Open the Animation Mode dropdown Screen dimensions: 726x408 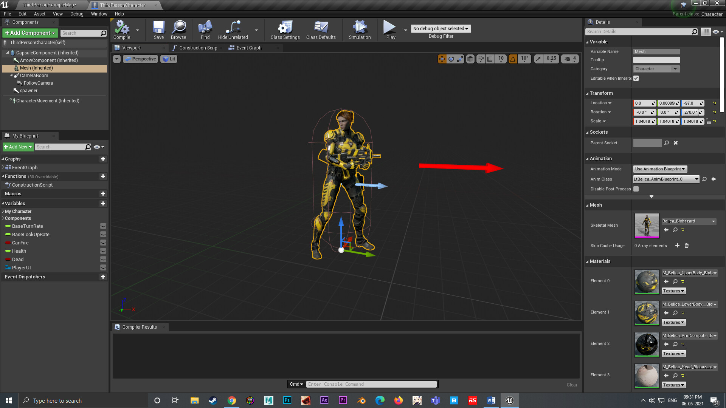[660, 169]
